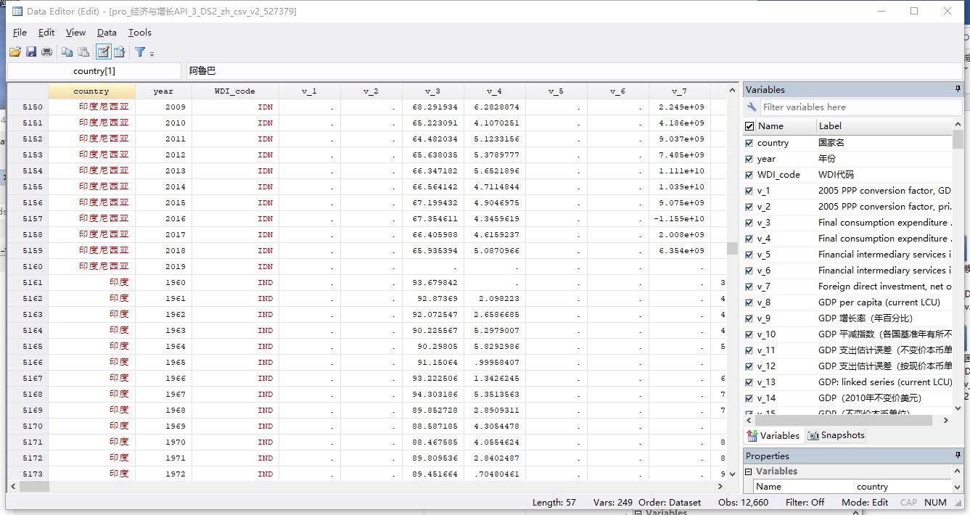Click the Save floppy disk icon

(31, 52)
